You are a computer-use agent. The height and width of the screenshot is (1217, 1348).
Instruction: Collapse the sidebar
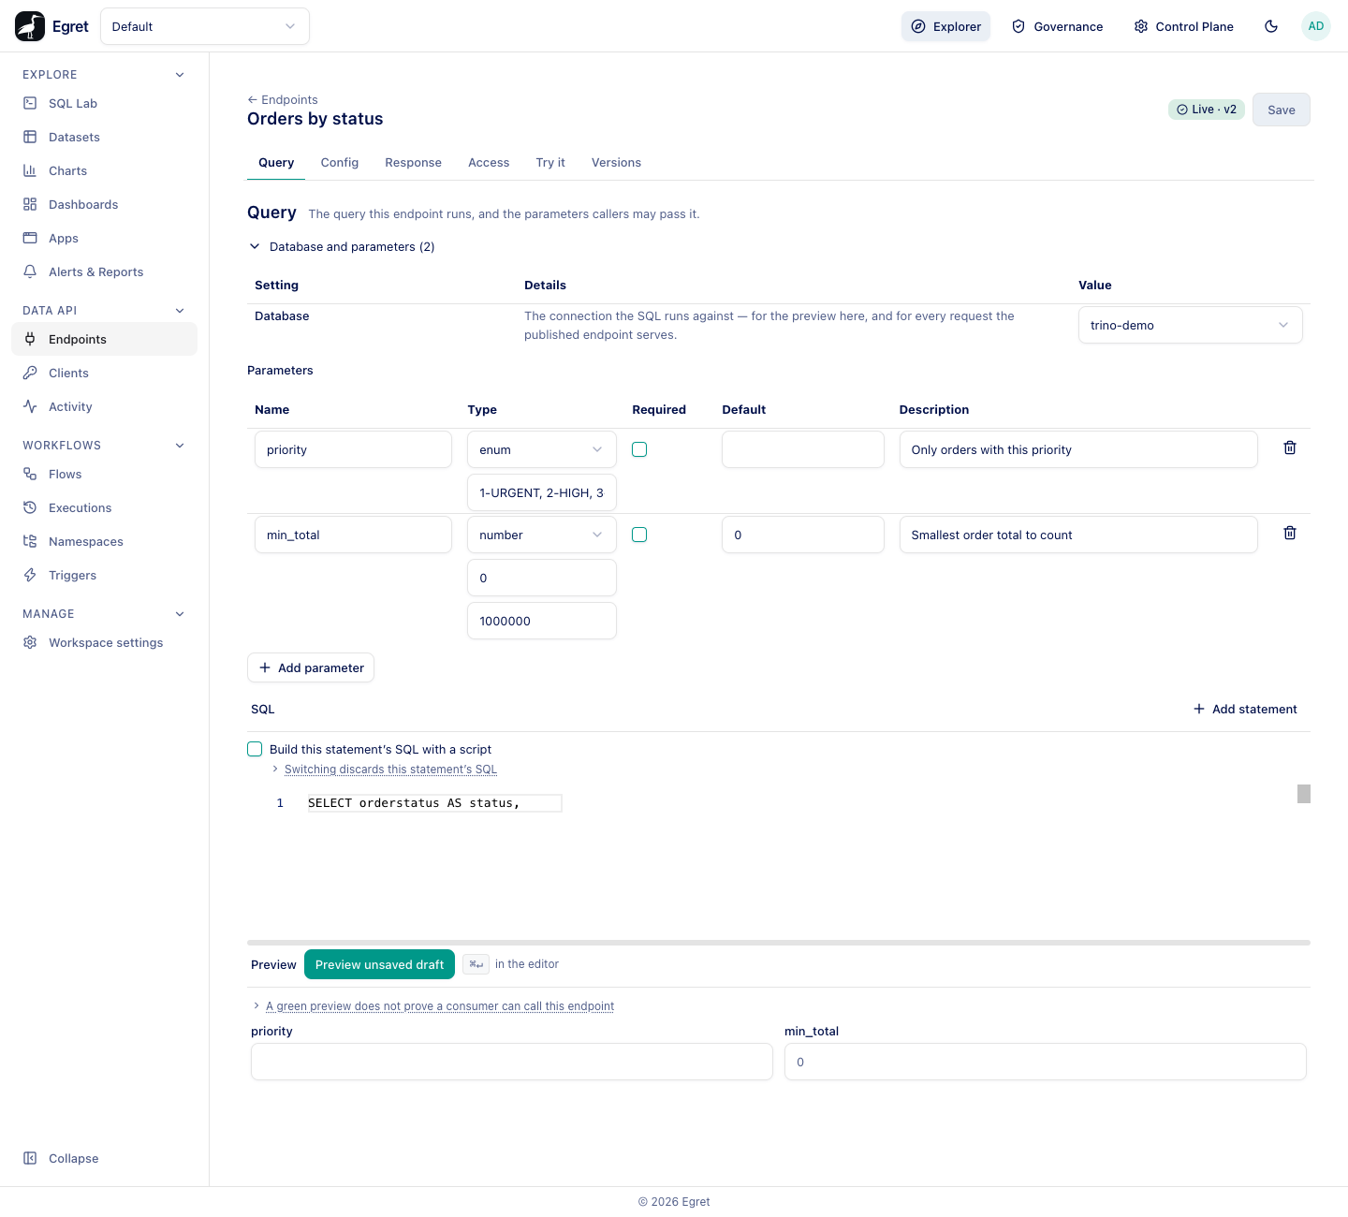(104, 1158)
